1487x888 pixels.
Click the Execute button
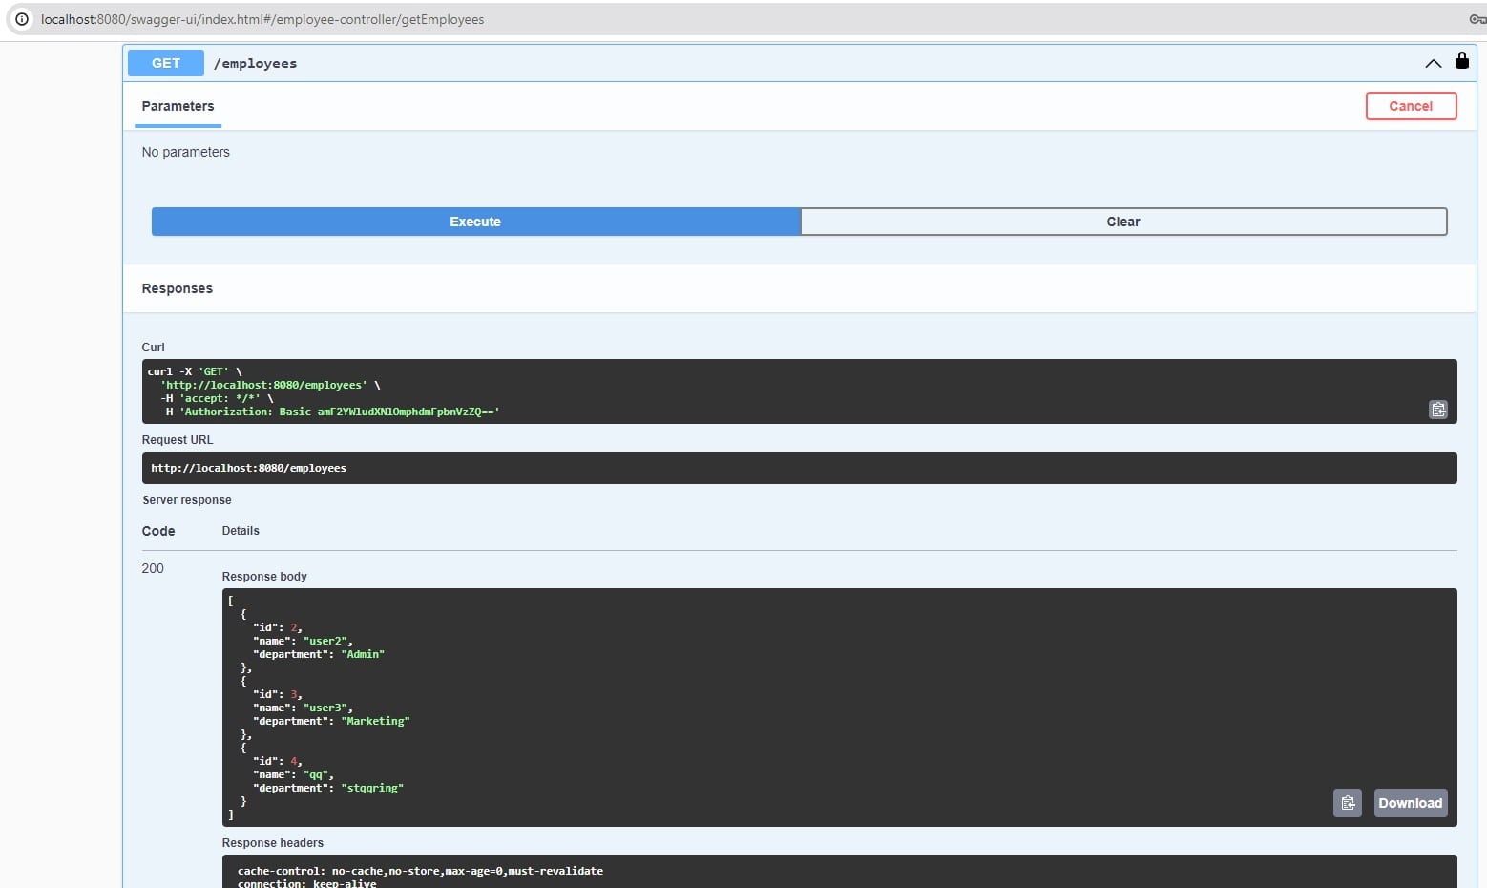pyautogui.click(x=475, y=222)
